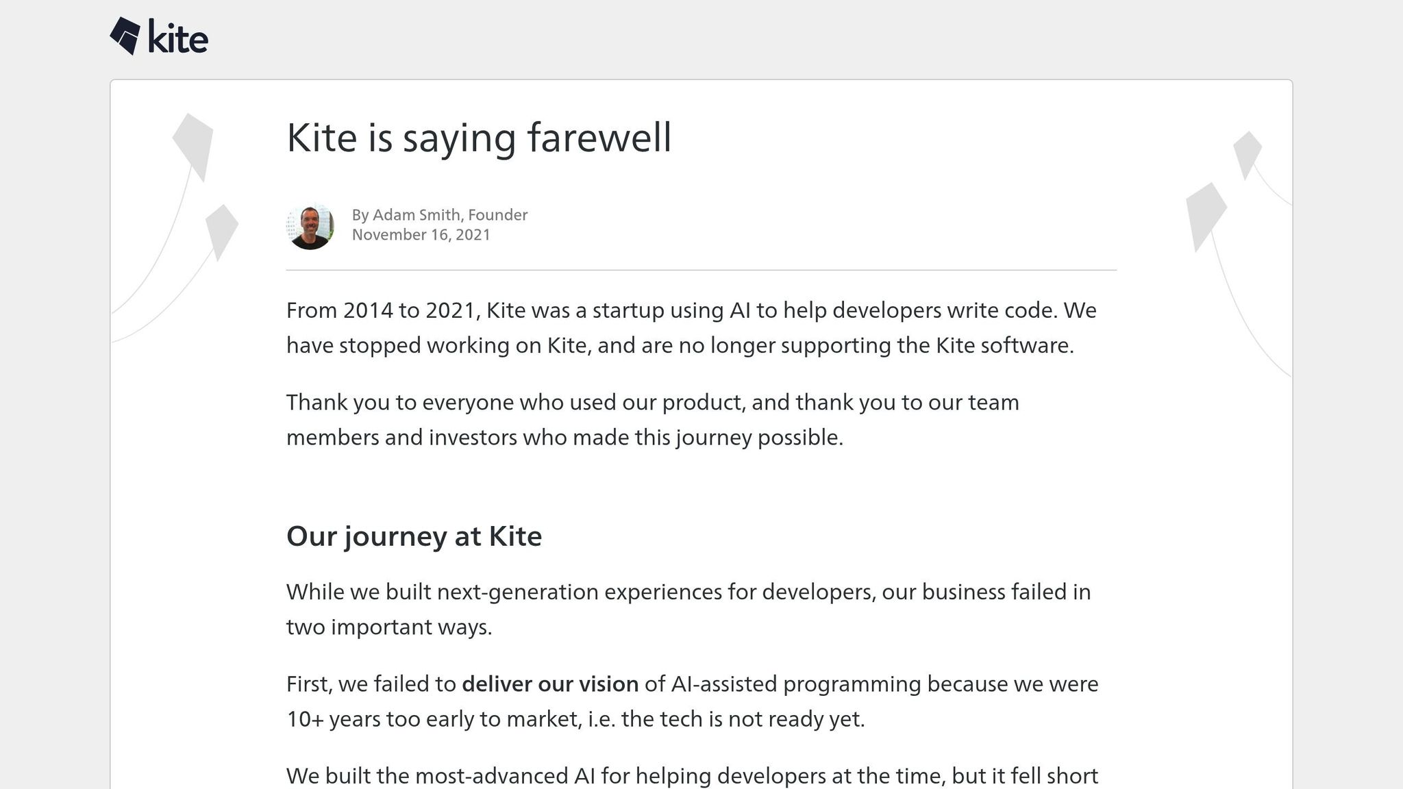Click the paragraph starting 'From 2014 to 2021'

[691, 328]
